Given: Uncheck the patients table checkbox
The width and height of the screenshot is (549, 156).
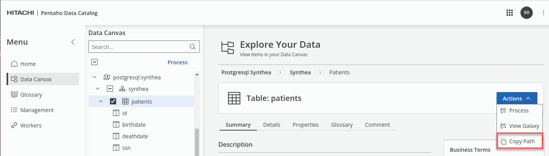Looking at the screenshot, I should coord(113,102).
